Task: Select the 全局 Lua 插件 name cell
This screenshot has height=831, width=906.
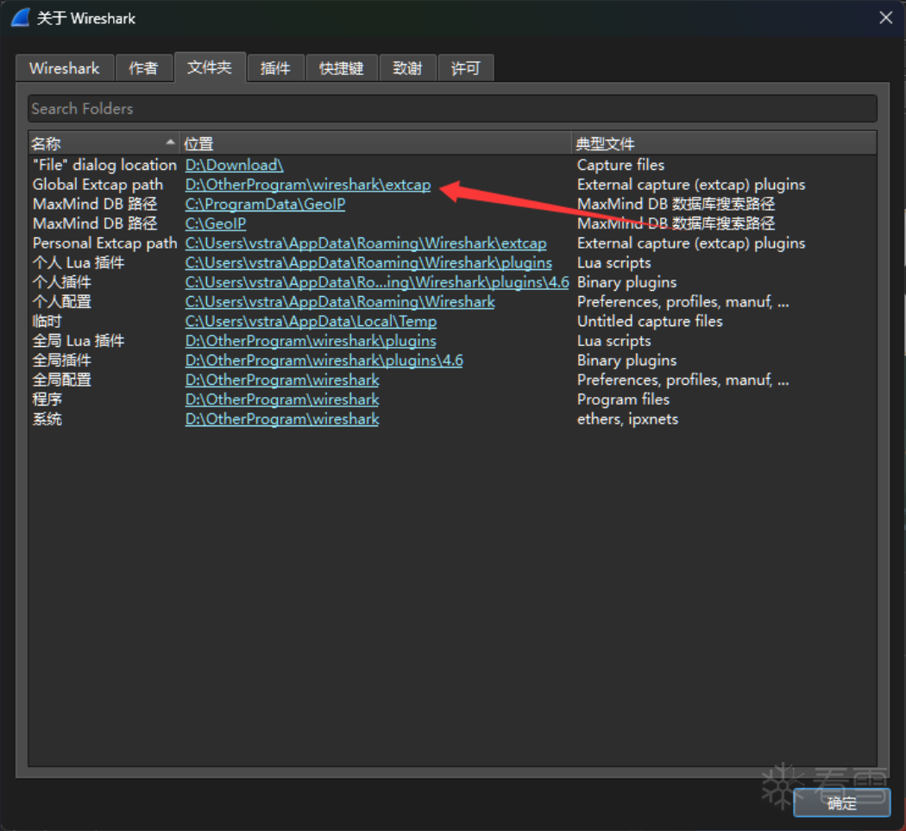Action: [x=79, y=341]
